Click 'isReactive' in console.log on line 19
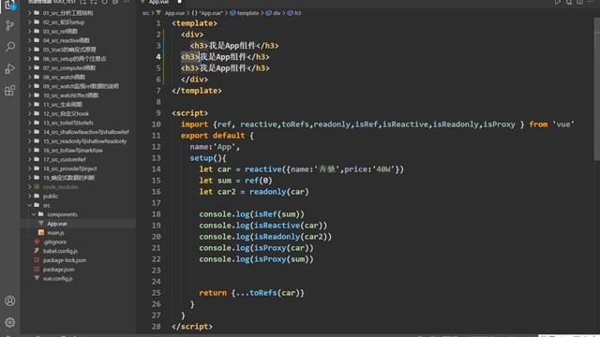Viewport: 600px width, 337px height. (x=277, y=226)
